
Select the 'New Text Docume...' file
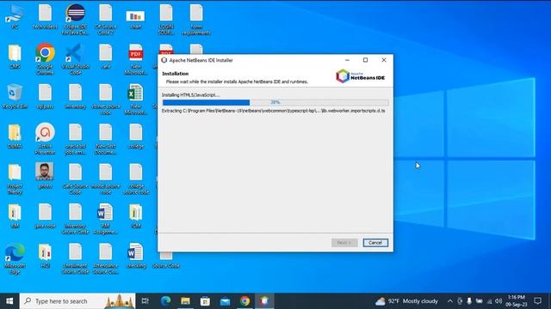click(x=105, y=139)
